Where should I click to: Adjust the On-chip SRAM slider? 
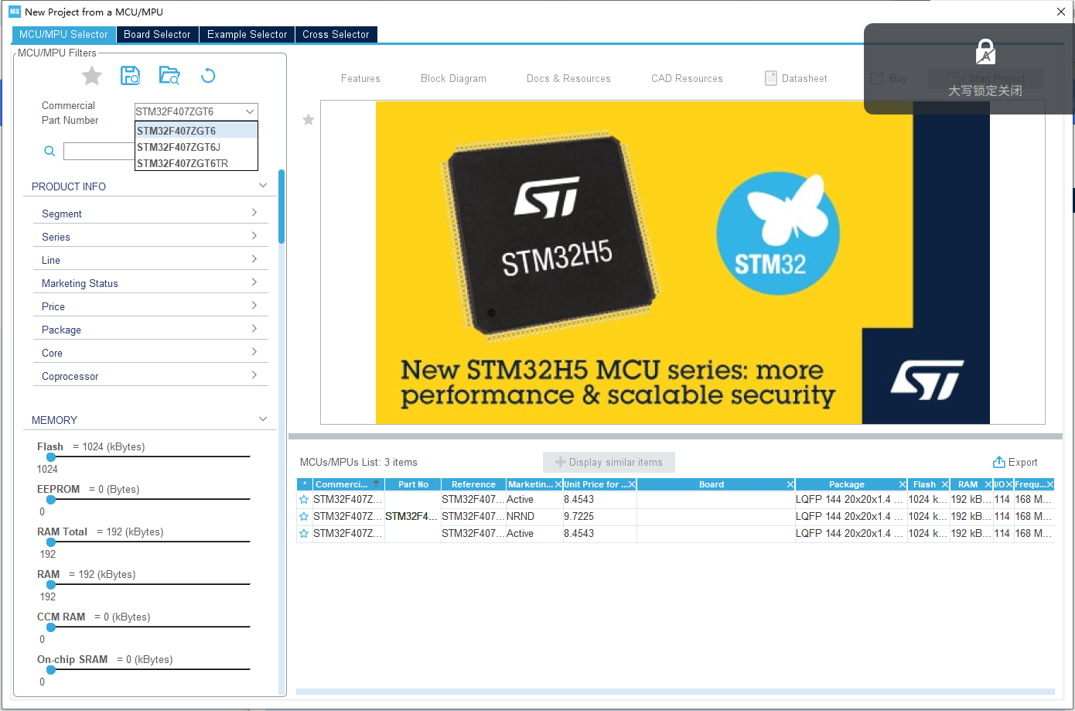pyautogui.click(x=51, y=670)
